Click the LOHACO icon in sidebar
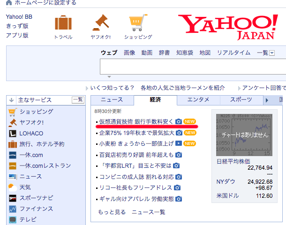 coord(13,134)
